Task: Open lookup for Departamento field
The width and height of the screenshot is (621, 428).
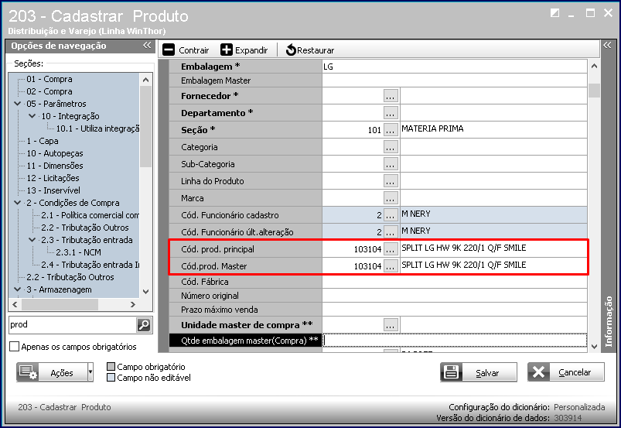Action: click(x=391, y=113)
